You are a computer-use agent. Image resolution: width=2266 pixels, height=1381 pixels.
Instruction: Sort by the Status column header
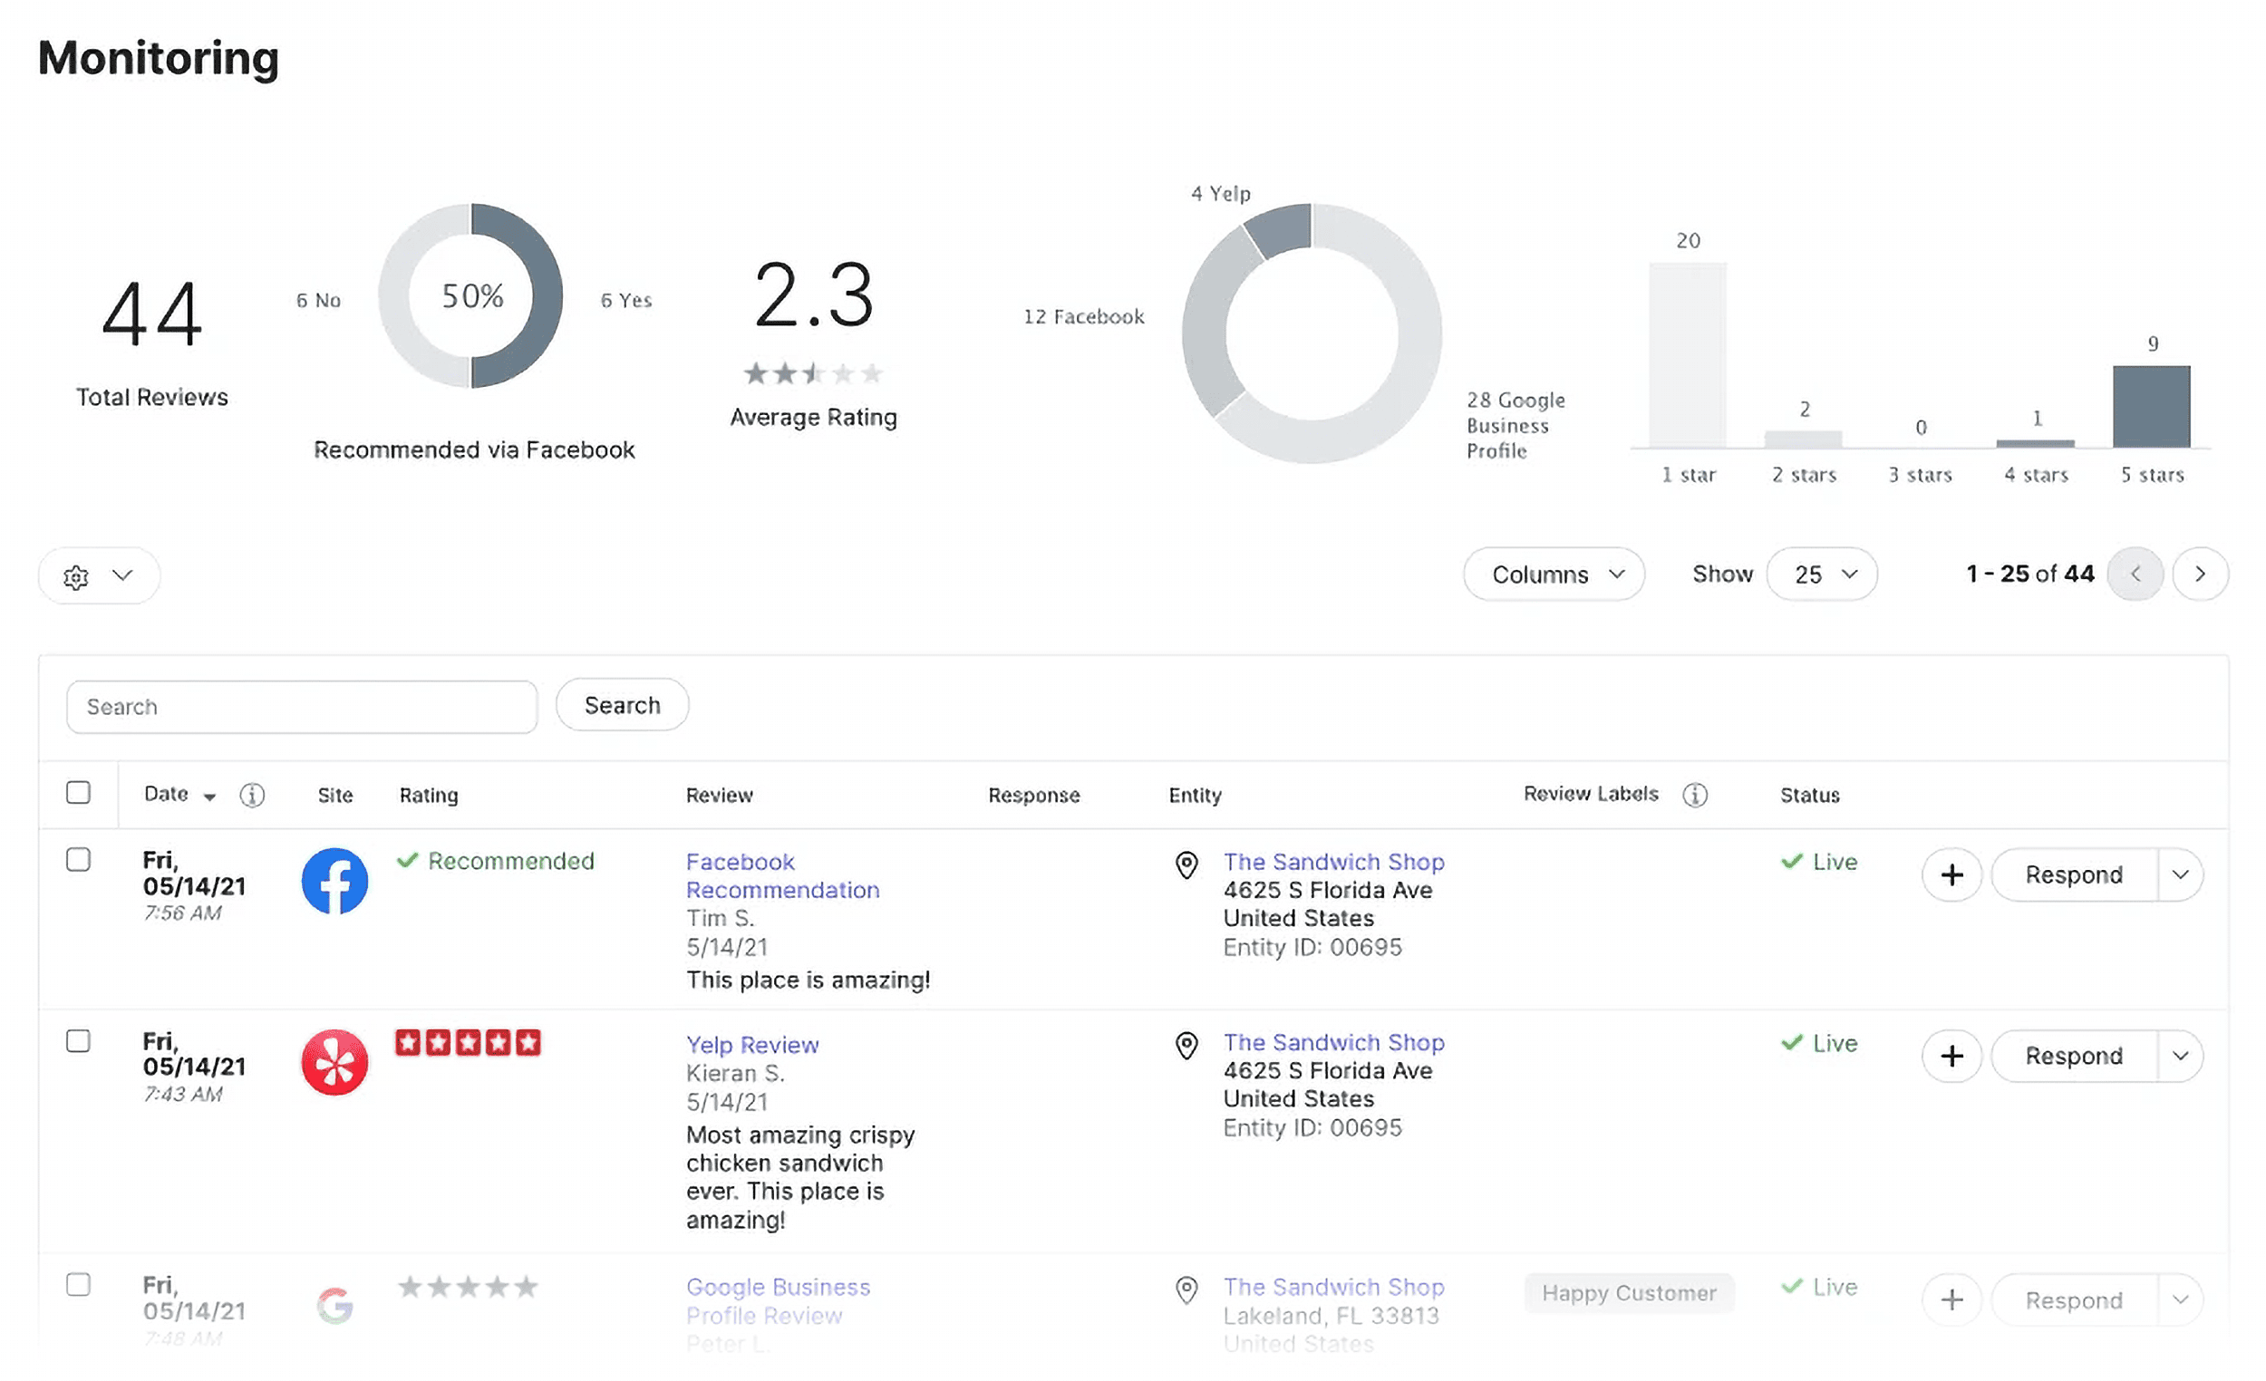coord(1810,796)
